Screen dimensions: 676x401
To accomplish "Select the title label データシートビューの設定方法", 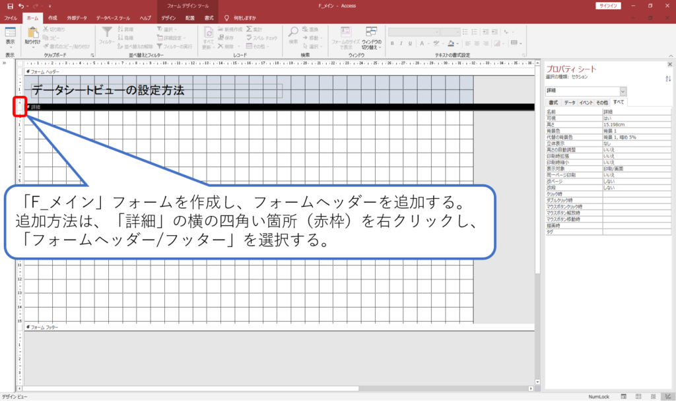I will 156,91.
